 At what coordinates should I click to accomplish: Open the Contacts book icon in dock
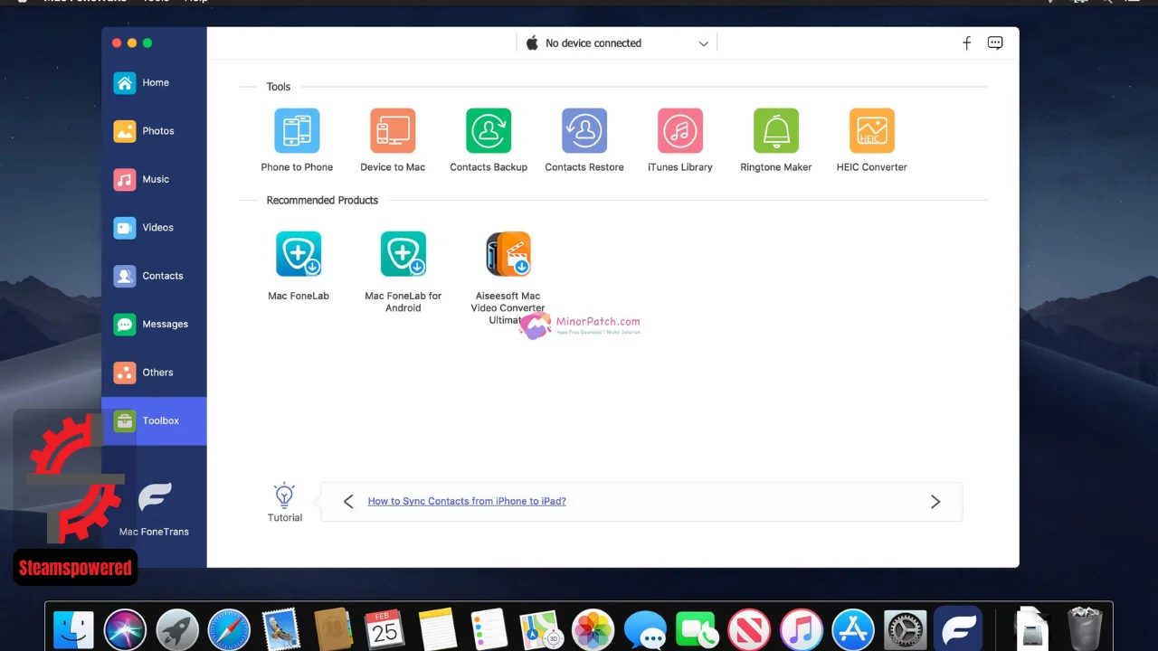tap(333, 630)
